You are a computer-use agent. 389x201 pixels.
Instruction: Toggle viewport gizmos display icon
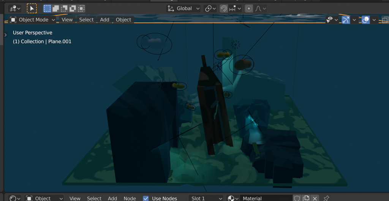pos(346,20)
